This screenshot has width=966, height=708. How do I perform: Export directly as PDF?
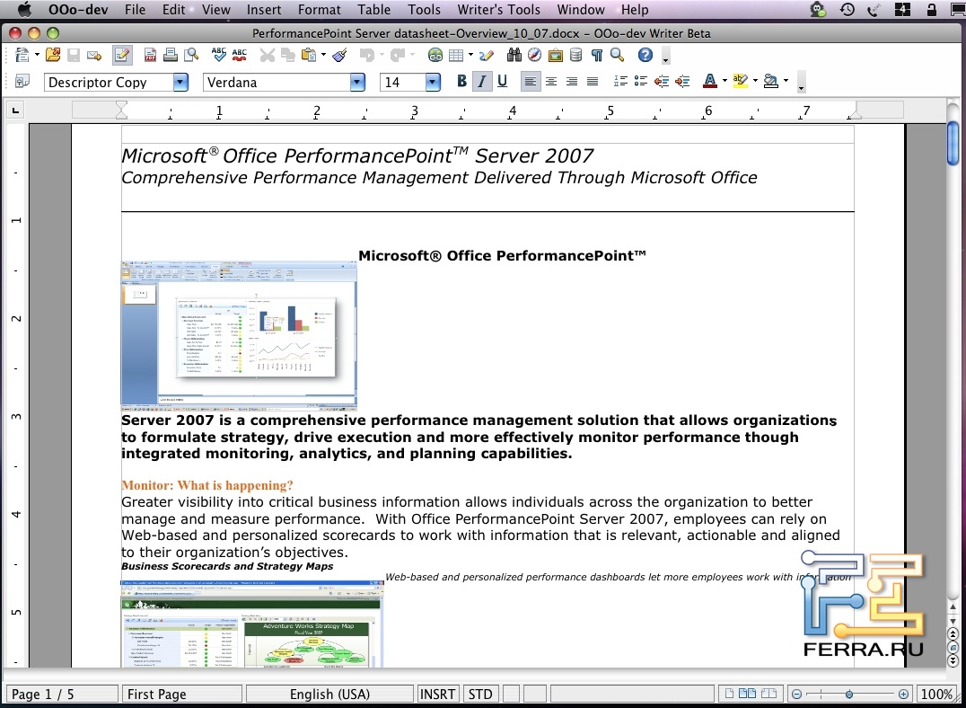(x=150, y=56)
